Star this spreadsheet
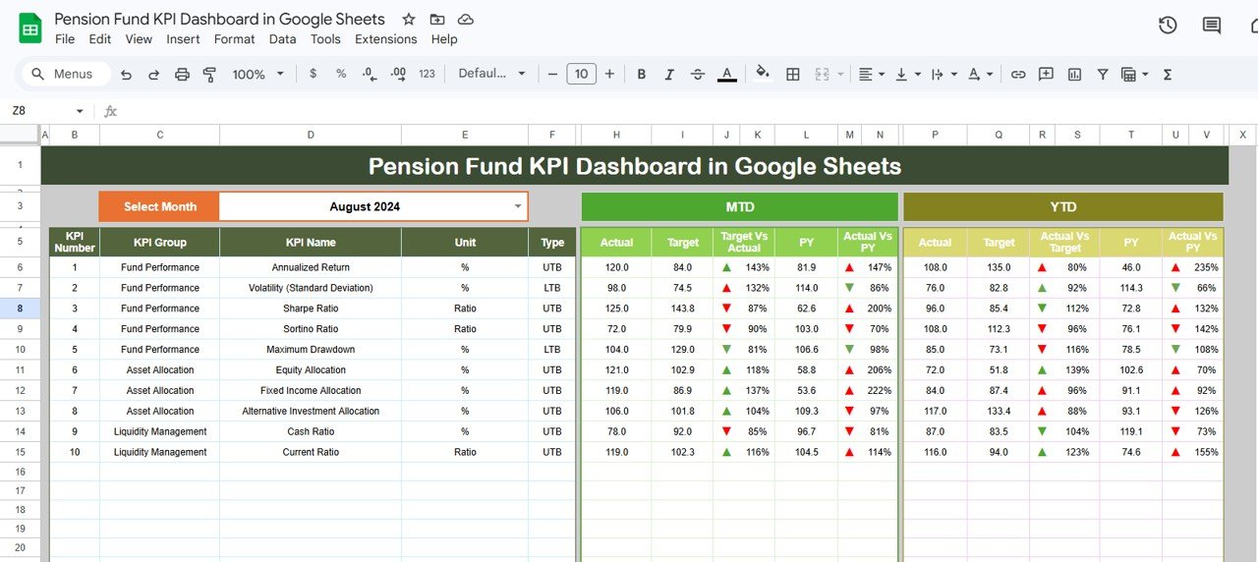Viewport: 1258px width, 562px height. click(409, 20)
